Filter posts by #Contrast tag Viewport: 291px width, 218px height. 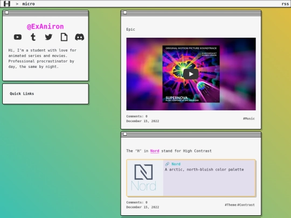point(246,205)
